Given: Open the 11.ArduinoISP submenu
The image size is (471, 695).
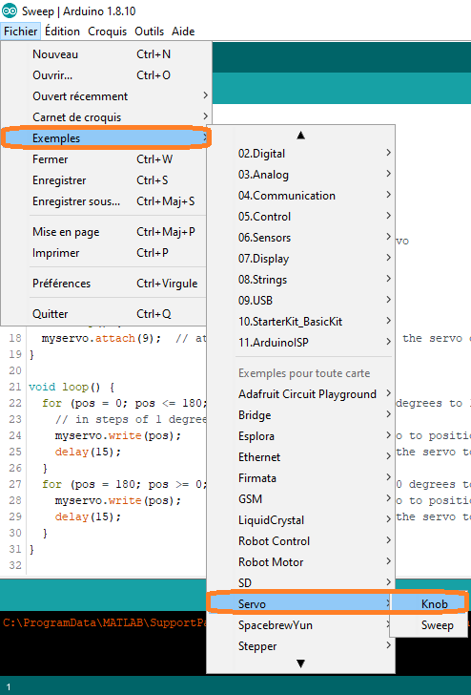Looking at the screenshot, I should click(301, 343).
